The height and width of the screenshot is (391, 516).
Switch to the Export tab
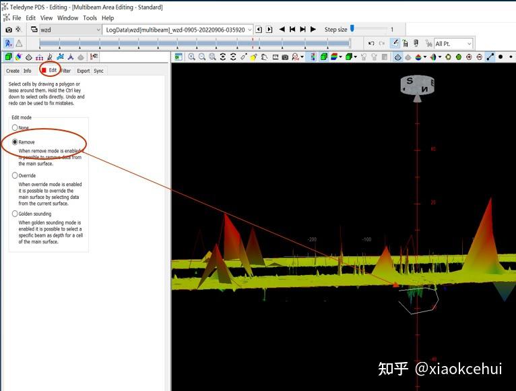click(84, 71)
